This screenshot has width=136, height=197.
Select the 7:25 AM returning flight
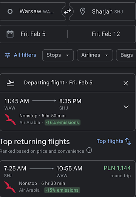tap(68, 179)
